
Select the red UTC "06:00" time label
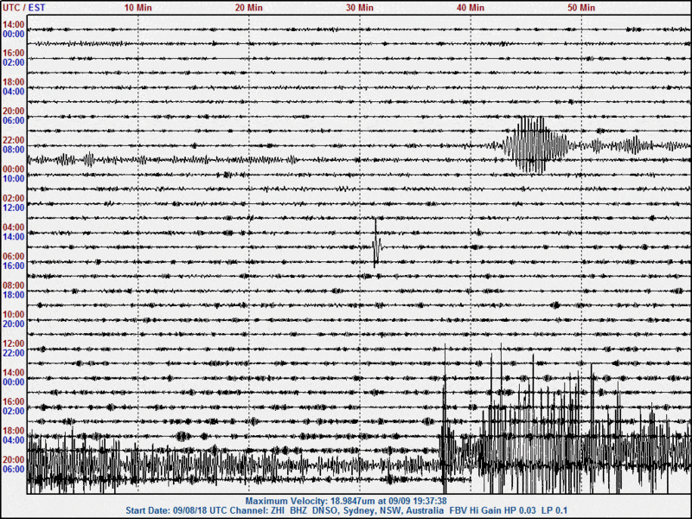coord(14,256)
